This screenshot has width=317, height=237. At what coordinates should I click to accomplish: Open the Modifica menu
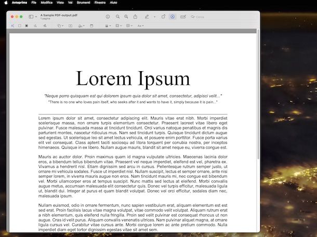click(47, 3)
